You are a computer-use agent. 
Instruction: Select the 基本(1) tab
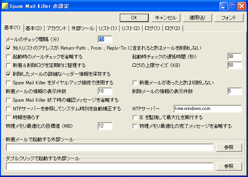(12, 28)
